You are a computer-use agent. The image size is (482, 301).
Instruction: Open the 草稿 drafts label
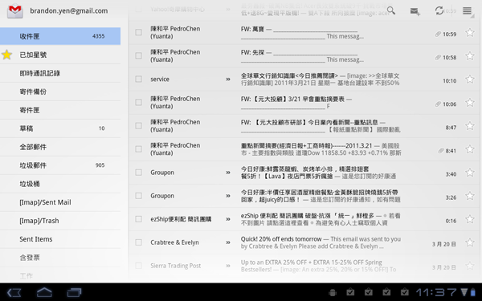(60, 128)
